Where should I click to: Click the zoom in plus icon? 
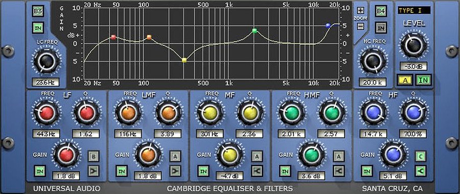360,10
